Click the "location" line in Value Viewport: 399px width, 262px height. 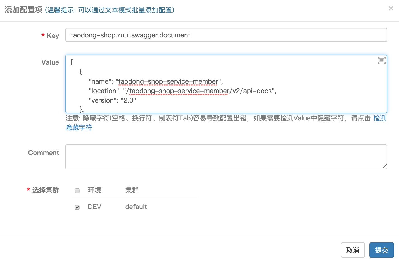tap(182, 91)
